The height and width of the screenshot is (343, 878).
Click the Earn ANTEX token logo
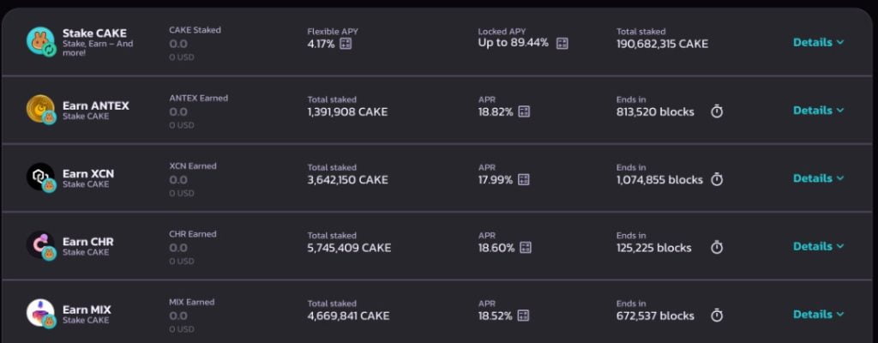pyautogui.click(x=41, y=109)
